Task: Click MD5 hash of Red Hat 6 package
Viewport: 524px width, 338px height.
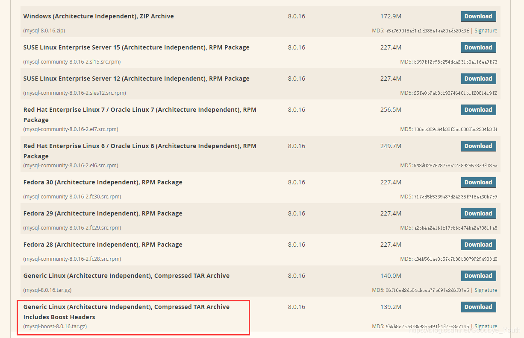Action: click(x=456, y=166)
